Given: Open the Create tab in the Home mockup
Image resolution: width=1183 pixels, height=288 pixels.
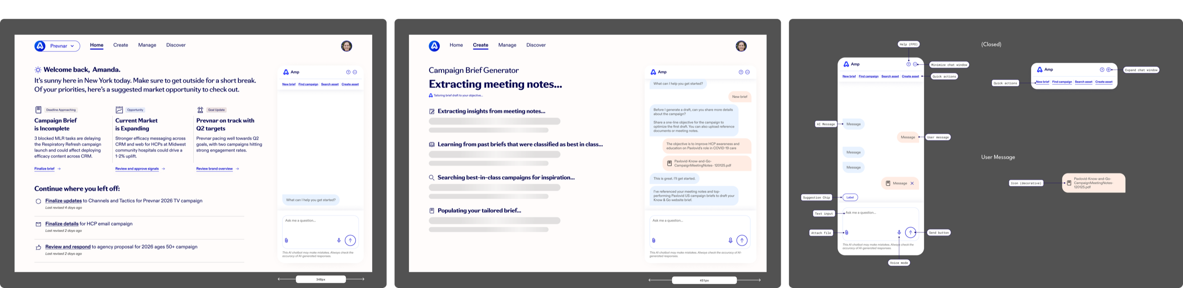Looking at the screenshot, I should coord(121,45).
